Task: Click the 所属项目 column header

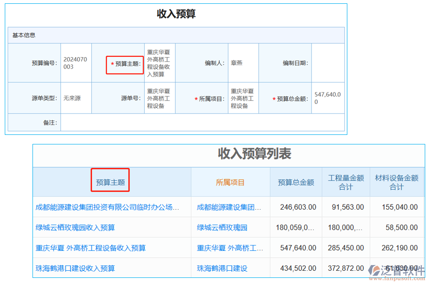Action: coord(230,183)
